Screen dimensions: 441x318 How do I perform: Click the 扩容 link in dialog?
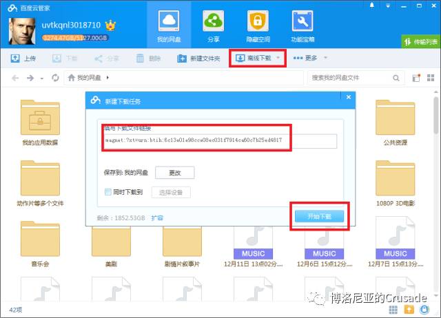[157, 218]
